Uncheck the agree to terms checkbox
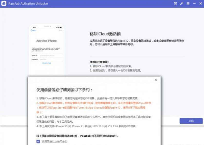The width and height of the screenshot is (204, 145). (38, 141)
